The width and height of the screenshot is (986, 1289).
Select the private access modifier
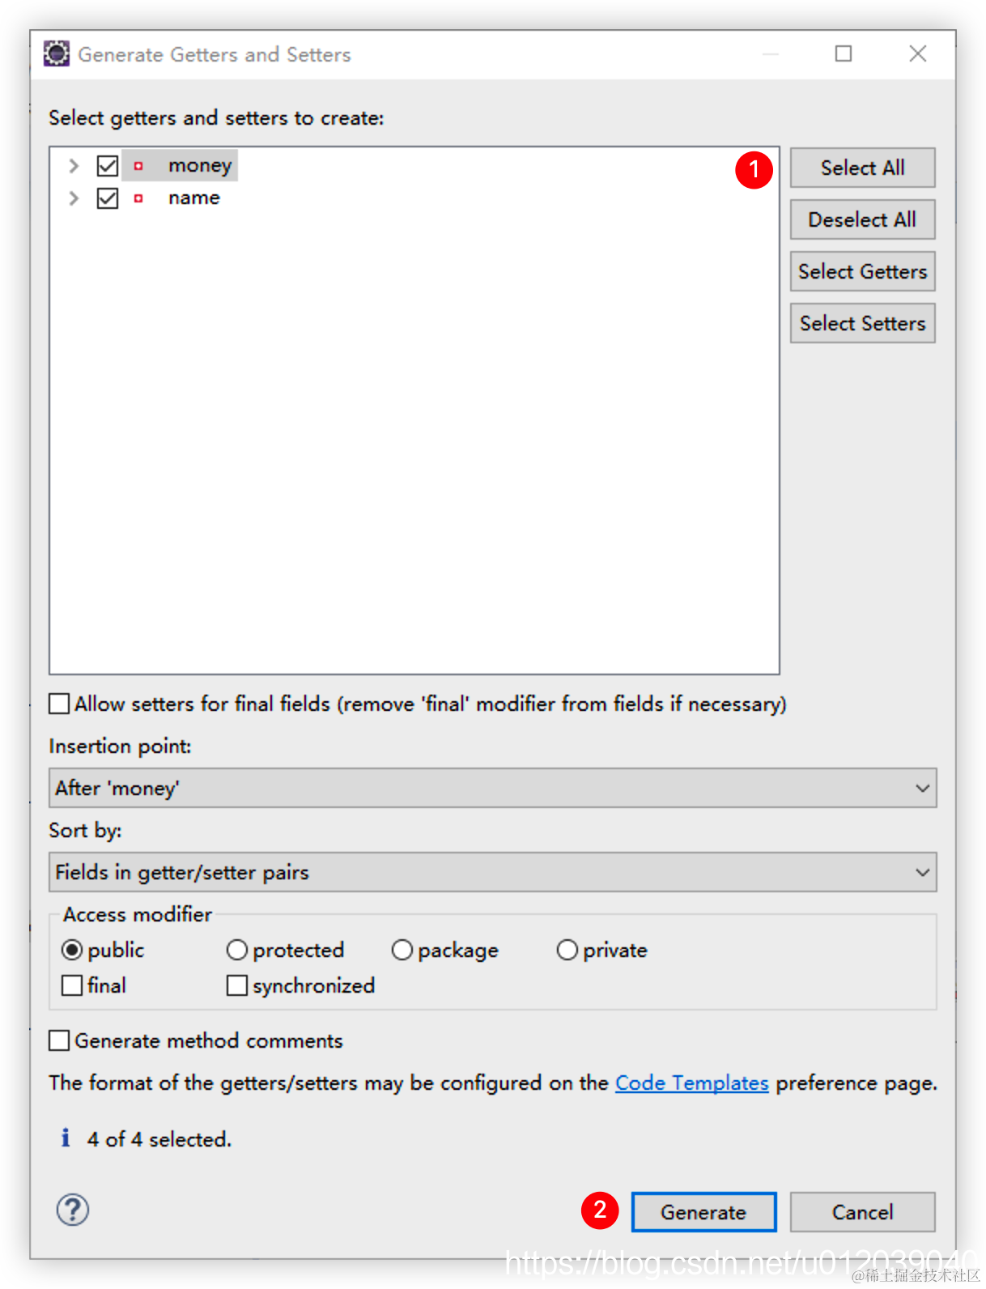click(567, 950)
